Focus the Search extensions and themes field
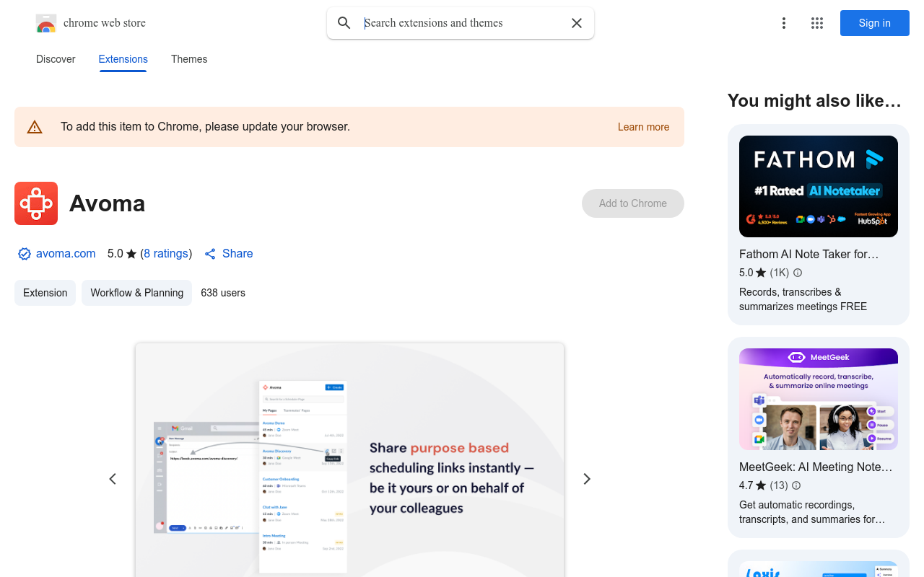 462,23
